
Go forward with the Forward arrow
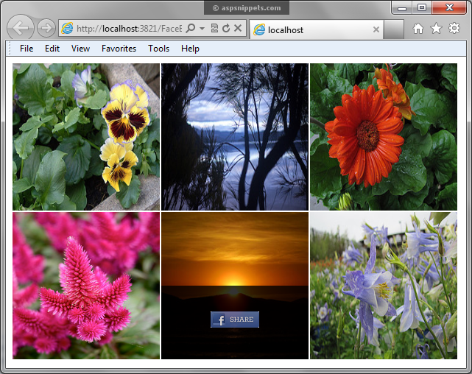pos(46,28)
